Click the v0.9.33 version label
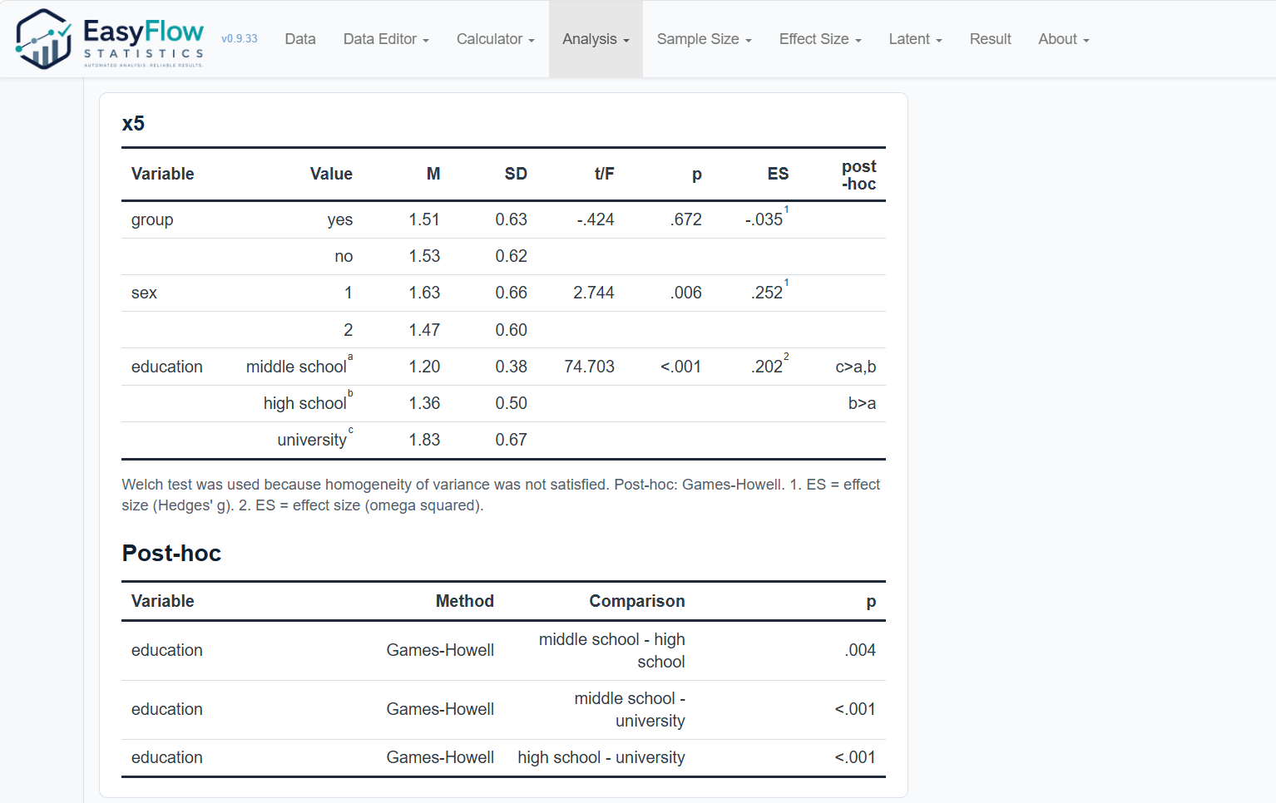 tap(240, 39)
